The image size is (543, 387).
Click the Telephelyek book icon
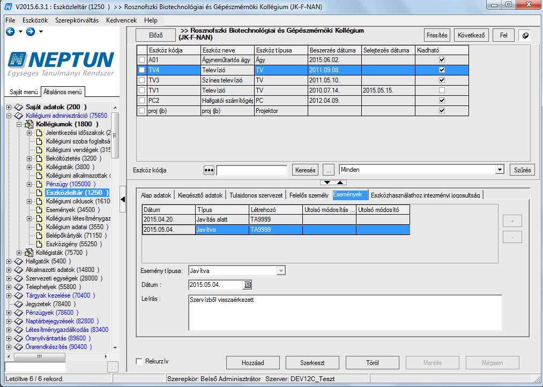[x=19, y=287]
